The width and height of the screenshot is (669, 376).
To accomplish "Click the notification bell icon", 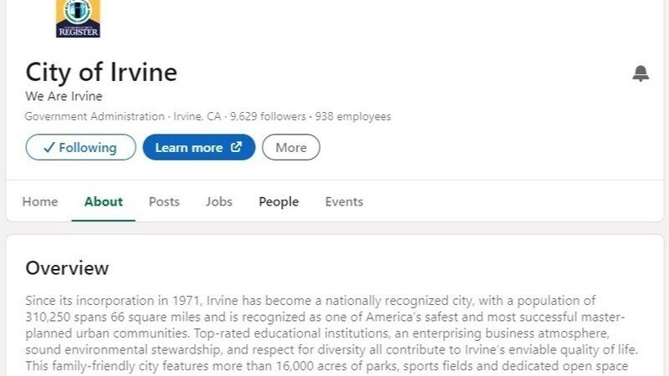I will tap(641, 74).
